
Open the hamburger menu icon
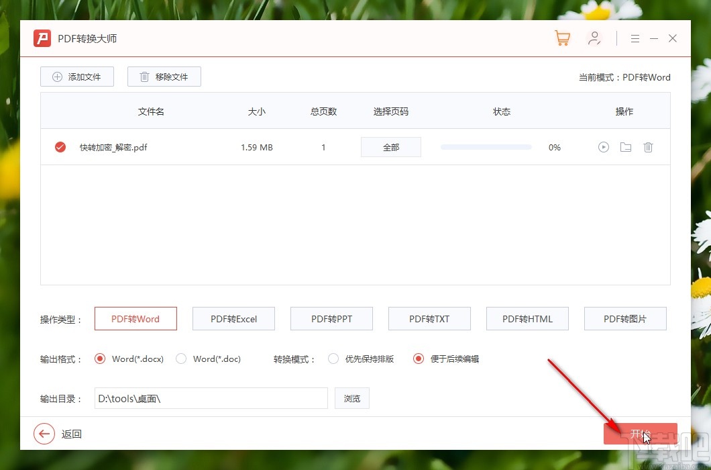[x=635, y=38]
